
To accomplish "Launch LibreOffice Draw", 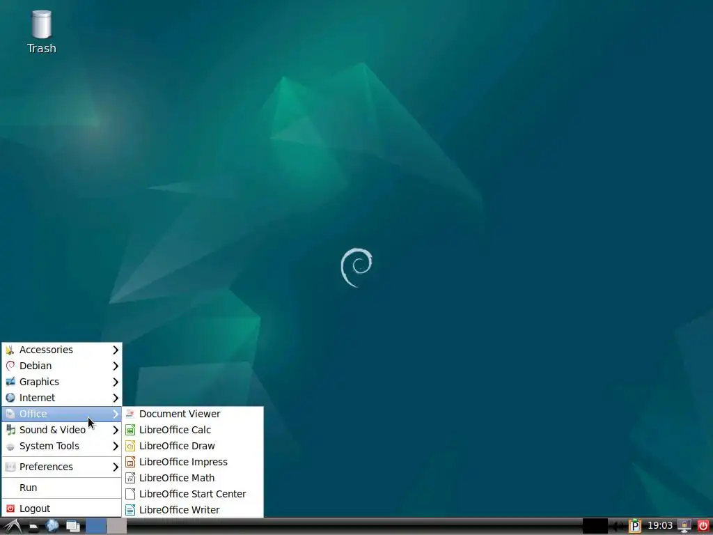I will click(x=194, y=446).
